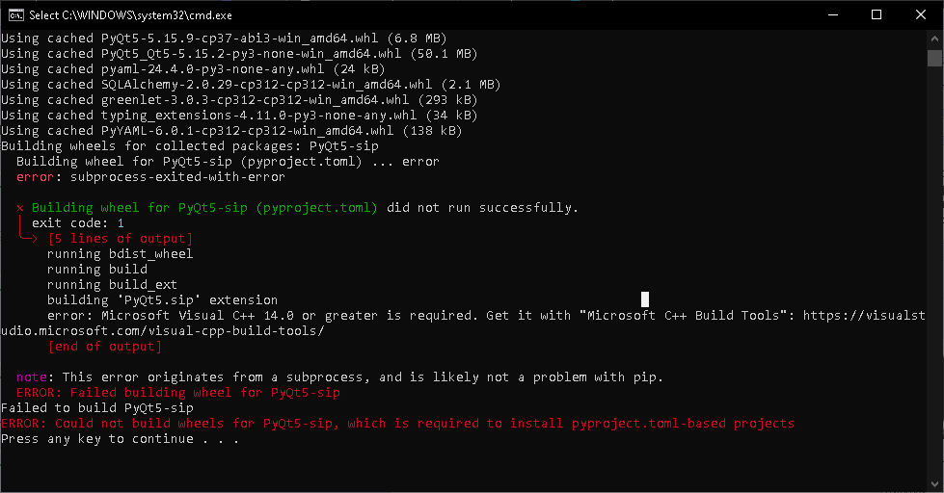Click the white selection cursor block
Image resolution: width=944 pixels, height=493 pixels.
point(645,299)
